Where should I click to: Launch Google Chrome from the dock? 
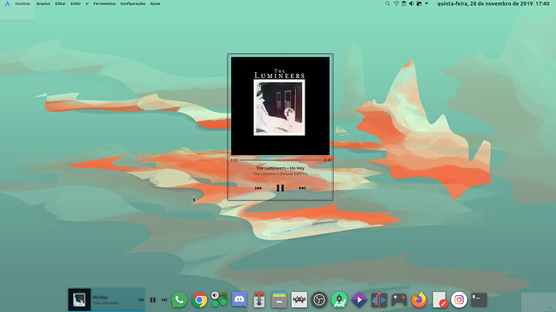[x=199, y=300]
